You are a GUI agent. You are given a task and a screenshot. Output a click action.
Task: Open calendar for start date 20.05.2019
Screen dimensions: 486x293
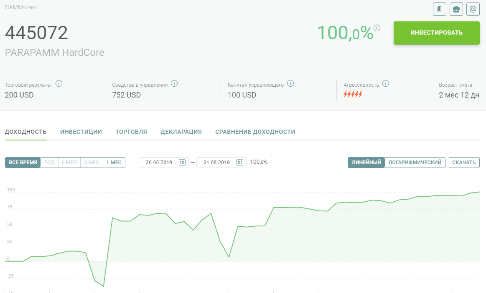pos(182,162)
